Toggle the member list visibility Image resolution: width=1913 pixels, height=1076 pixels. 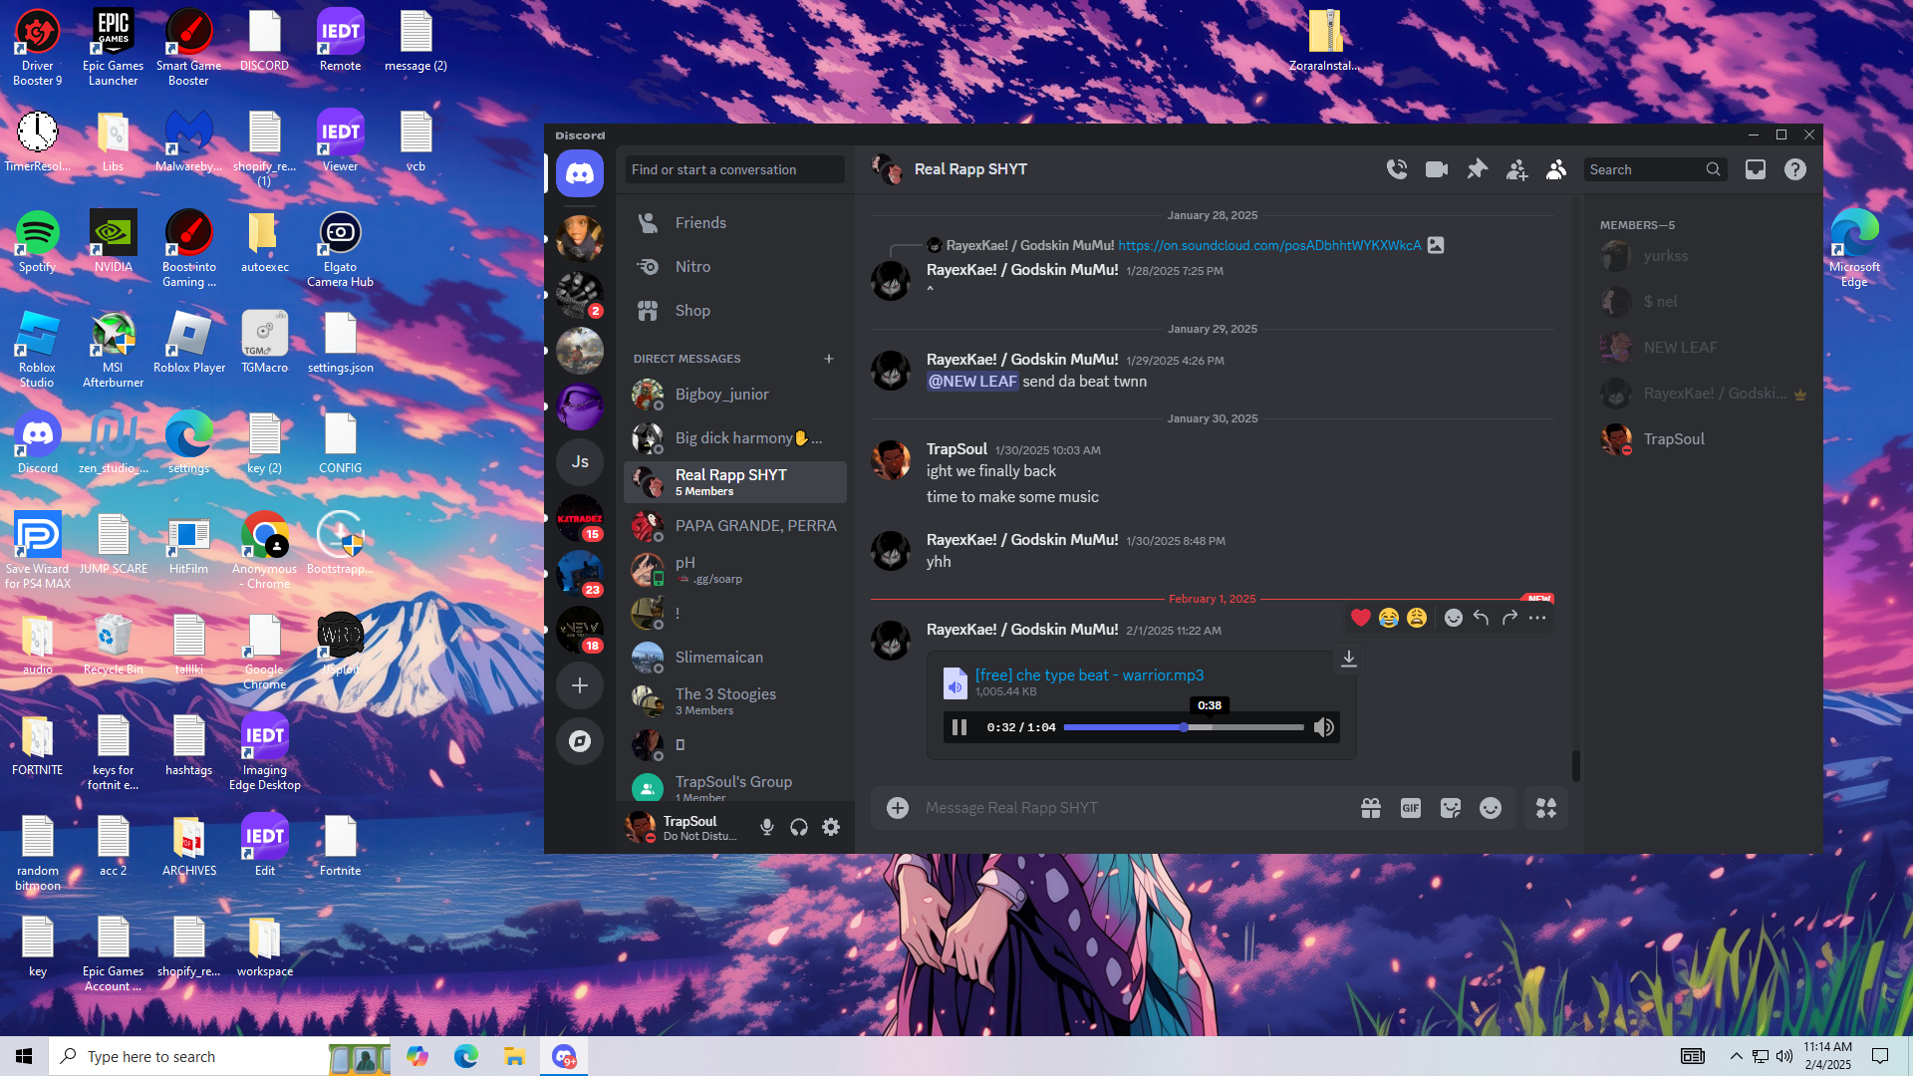(1556, 169)
